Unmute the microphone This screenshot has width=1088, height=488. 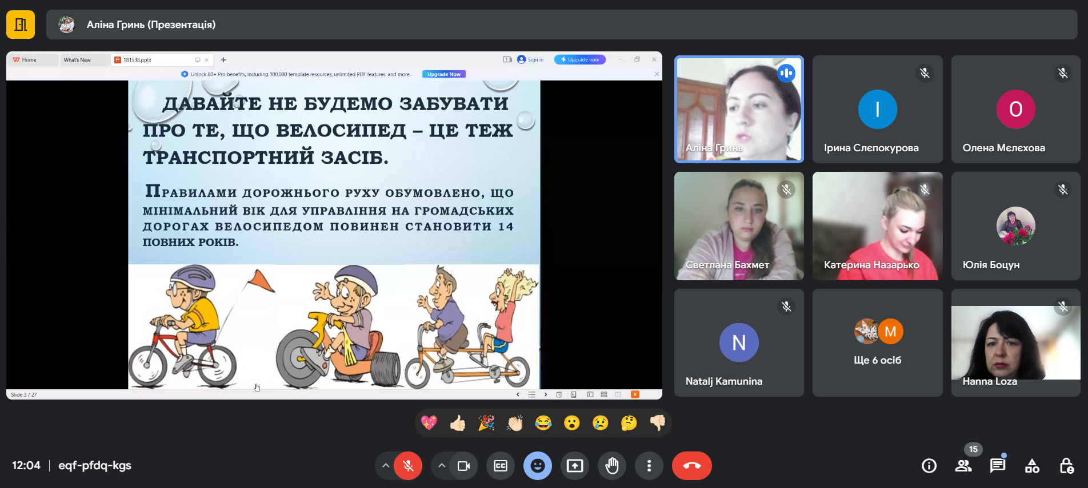point(408,466)
